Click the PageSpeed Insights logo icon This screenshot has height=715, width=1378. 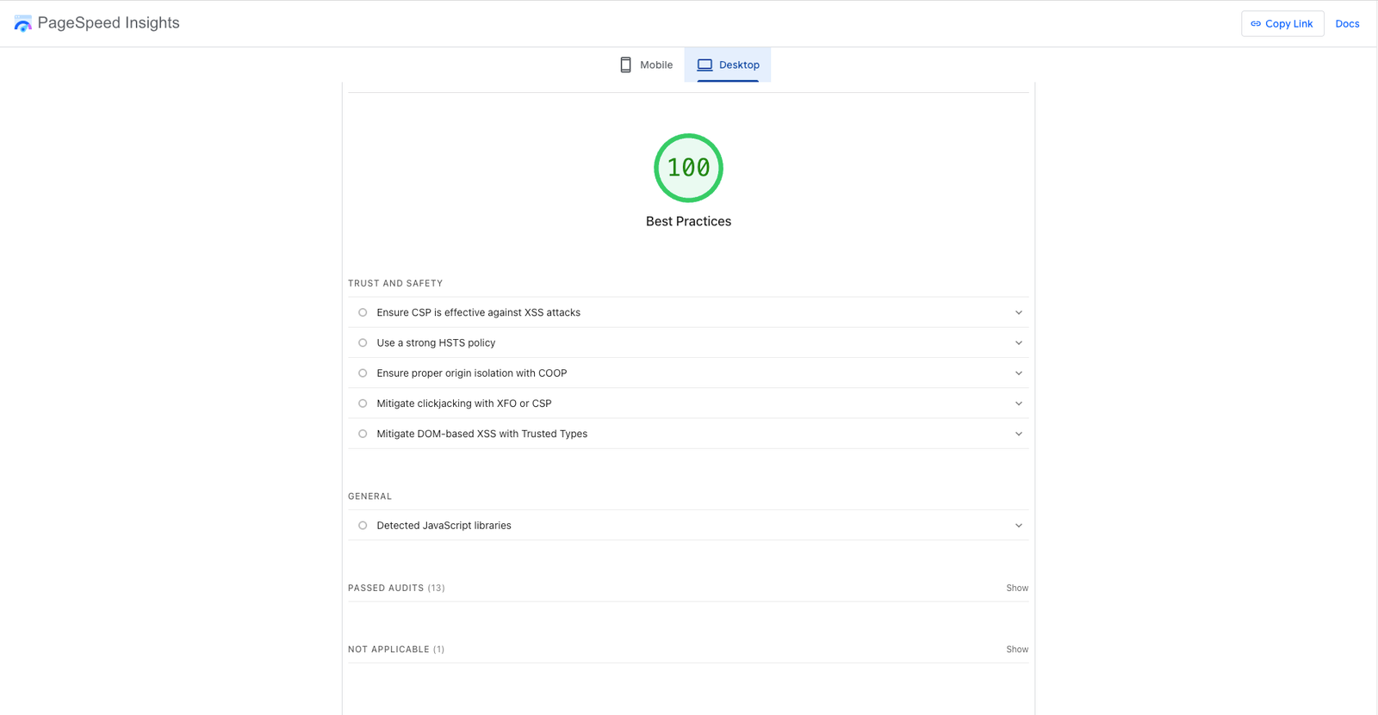23,23
